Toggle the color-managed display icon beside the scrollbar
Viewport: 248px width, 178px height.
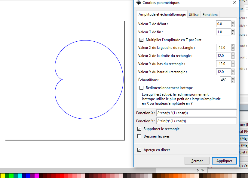(x=203, y=170)
